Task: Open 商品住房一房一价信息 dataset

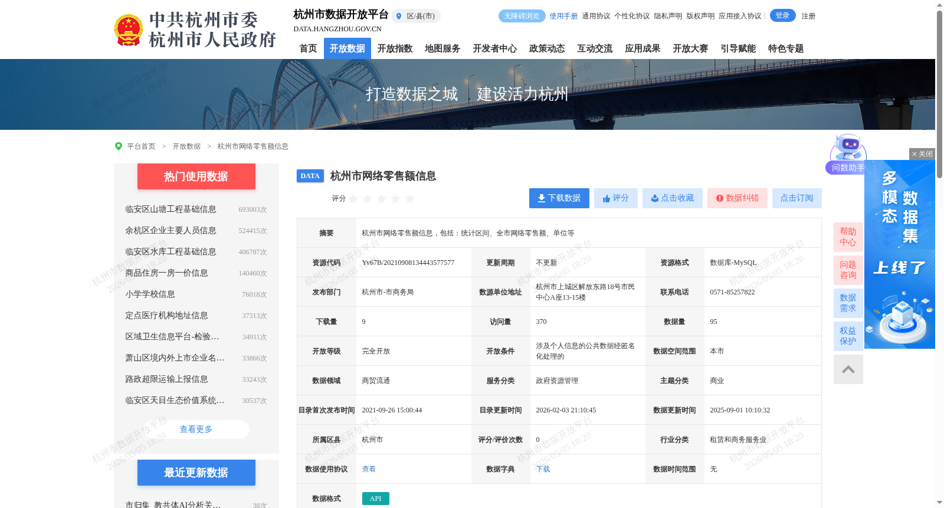Action: click(x=167, y=273)
